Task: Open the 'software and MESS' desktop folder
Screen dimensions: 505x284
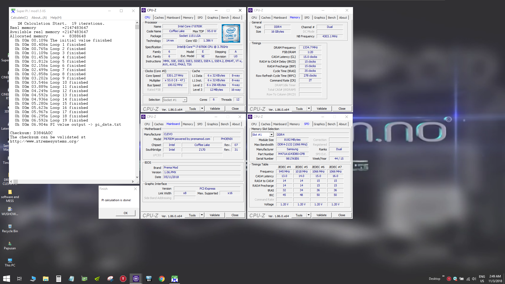Action: (10, 196)
